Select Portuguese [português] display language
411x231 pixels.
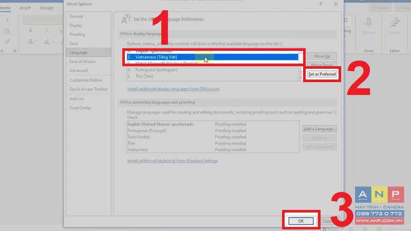tap(212, 70)
